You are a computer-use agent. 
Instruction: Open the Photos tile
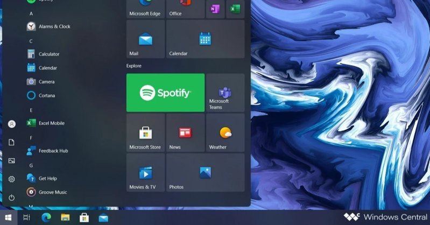[x=206, y=173]
